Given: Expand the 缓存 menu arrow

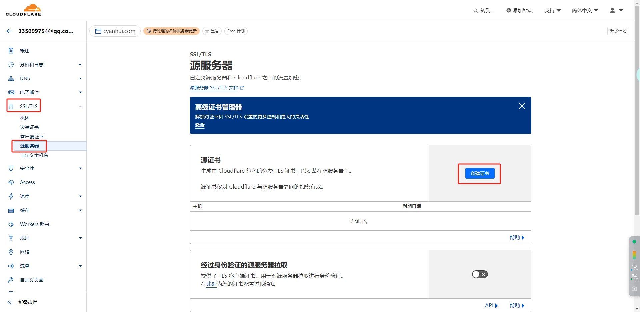Looking at the screenshot, I should tap(80, 210).
